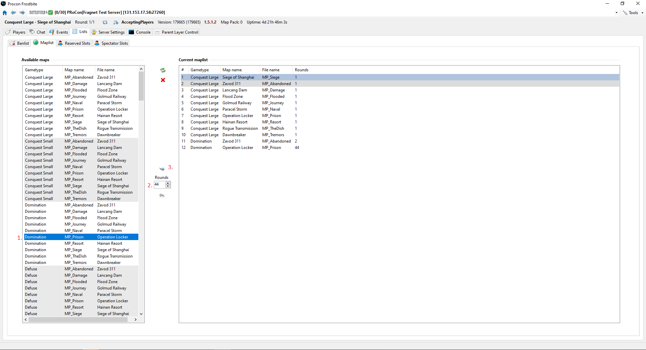
Task: Click the available maps vertical scrollbar thumb
Action: point(141,86)
